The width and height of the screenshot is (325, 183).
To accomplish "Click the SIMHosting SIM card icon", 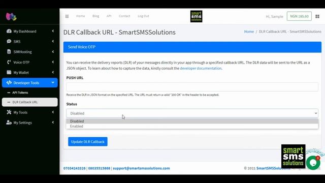I will (9, 52).
